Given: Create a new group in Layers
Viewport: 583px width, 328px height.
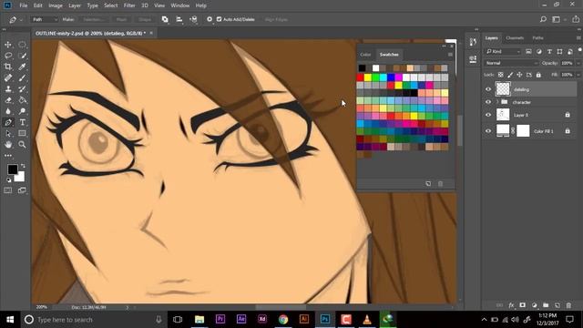Looking at the screenshot, I should 546,305.
